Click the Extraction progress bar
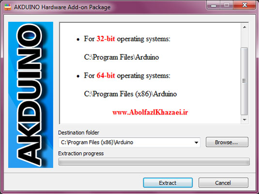Image resolution: width=259 pixels, height=194 pixels. [x=154, y=162]
